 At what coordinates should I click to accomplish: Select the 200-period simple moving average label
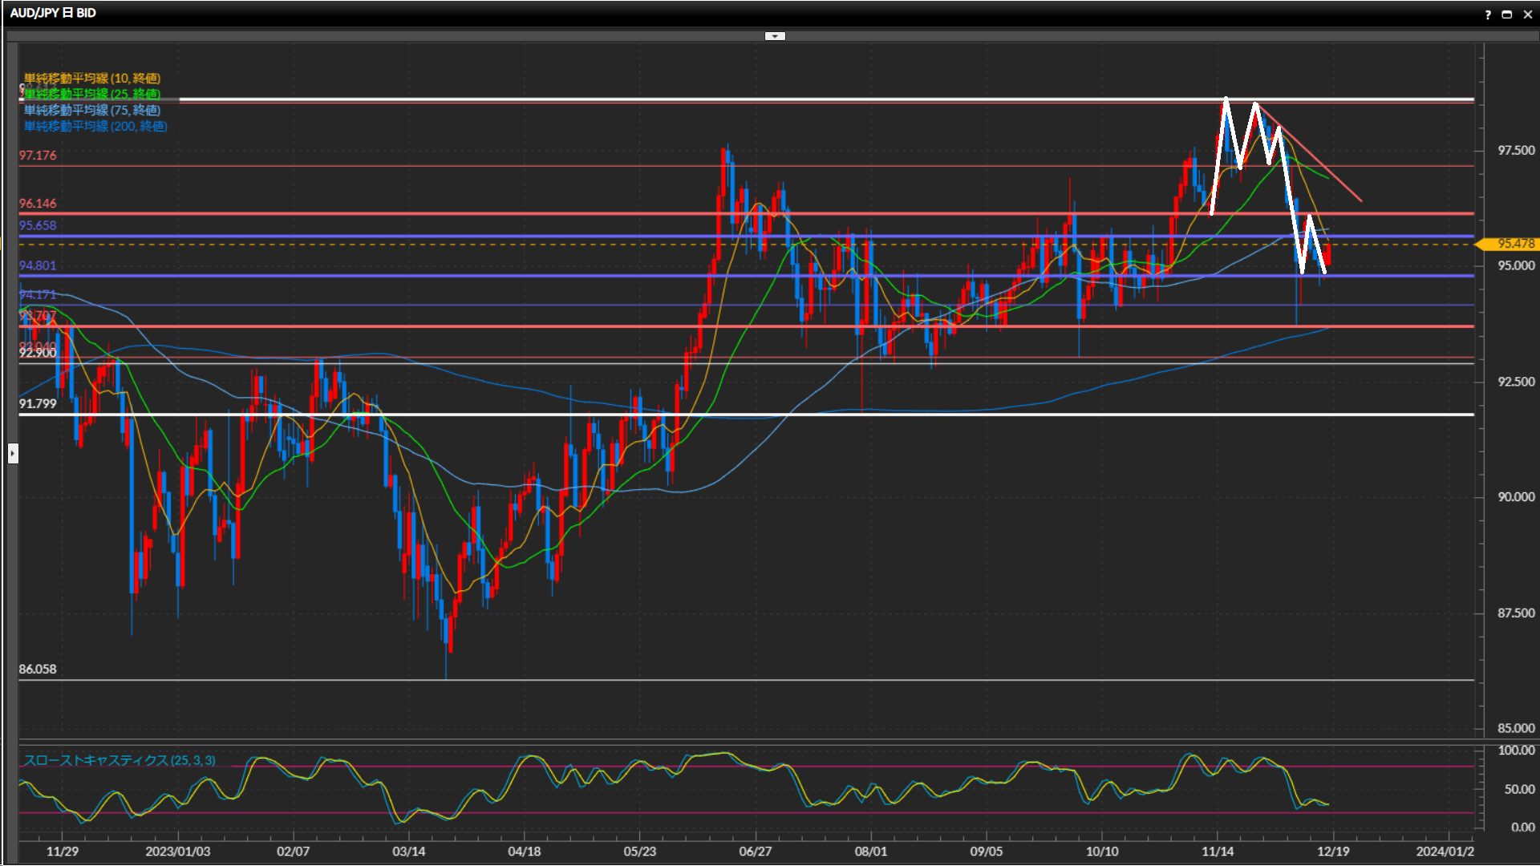95,126
